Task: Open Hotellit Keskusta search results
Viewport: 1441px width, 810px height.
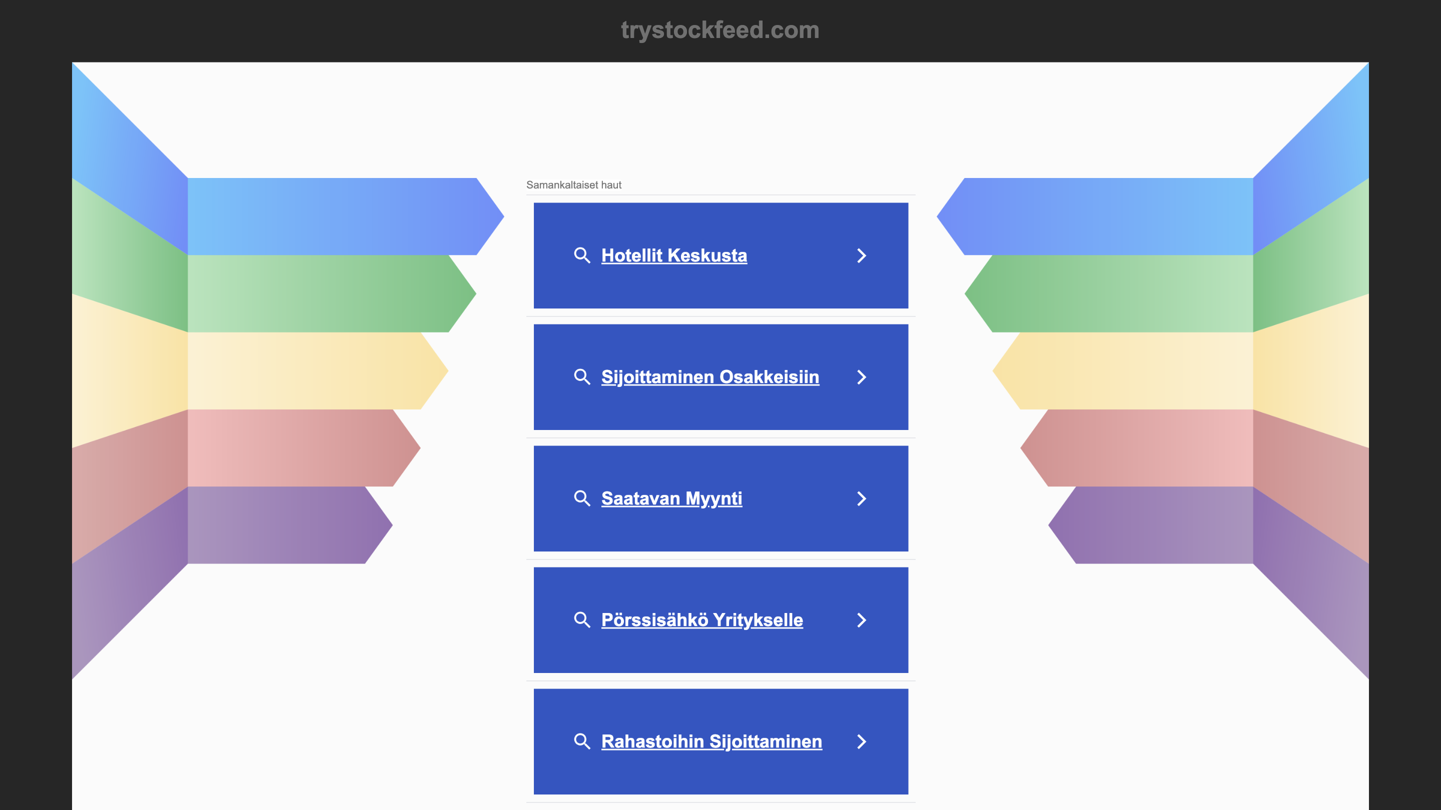Action: (x=674, y=255)
